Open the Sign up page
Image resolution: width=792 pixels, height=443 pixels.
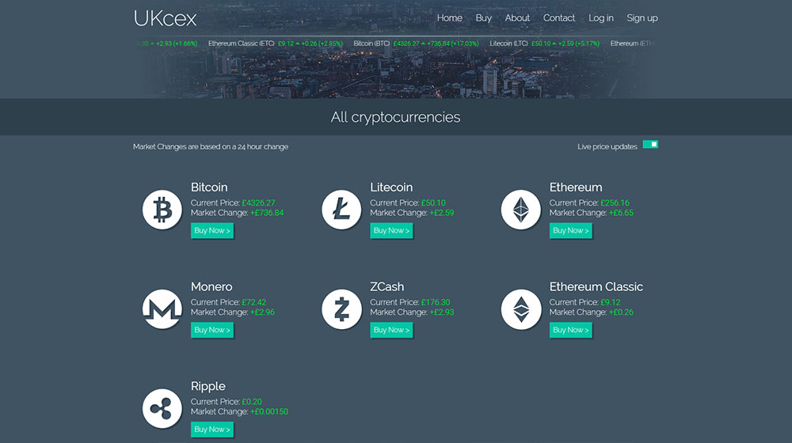pos(642,18)
